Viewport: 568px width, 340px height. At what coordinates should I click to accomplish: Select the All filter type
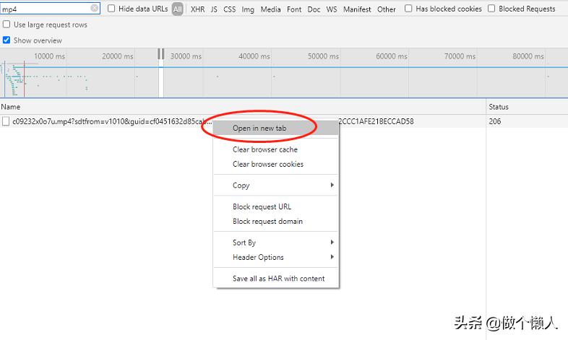tap(177, 9)
